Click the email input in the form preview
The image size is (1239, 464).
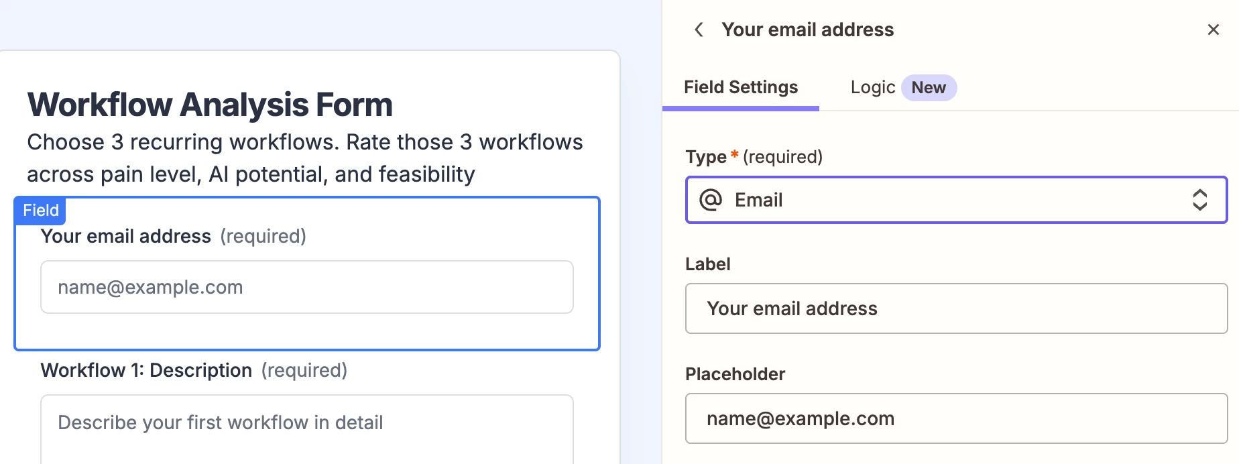[307, 287]
